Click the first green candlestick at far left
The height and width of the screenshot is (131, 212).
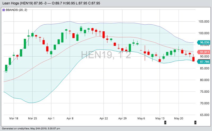click(6, 68)
